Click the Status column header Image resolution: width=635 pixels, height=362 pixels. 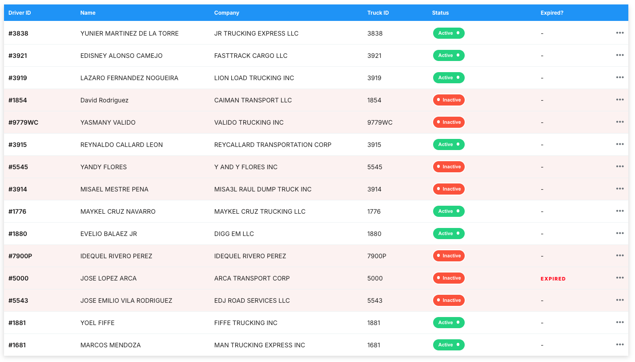pyautogui.click(x=440, y=13)
